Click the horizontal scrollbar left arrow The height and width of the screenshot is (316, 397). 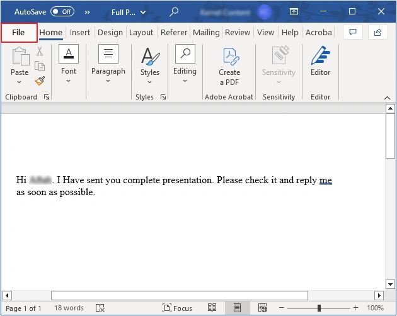(x=7, y=295)
